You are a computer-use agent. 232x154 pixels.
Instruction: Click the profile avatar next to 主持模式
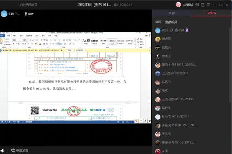178,5
